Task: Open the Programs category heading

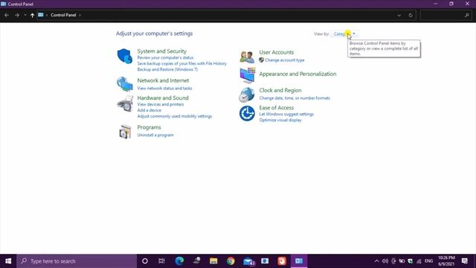Action: tap(149, 127)
